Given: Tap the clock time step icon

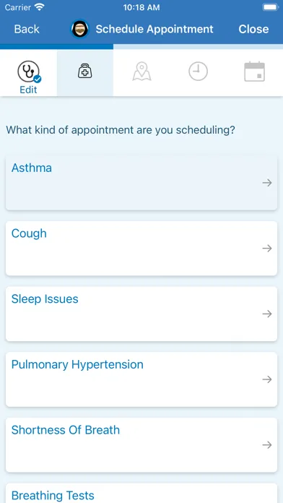Looking at the screenshot, I should click(198, 72).
